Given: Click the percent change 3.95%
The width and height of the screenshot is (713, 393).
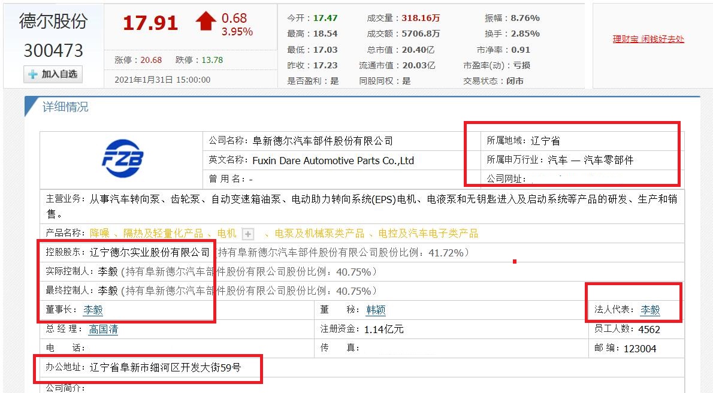Looking at the screenshot, I should [x=237, y=32].
